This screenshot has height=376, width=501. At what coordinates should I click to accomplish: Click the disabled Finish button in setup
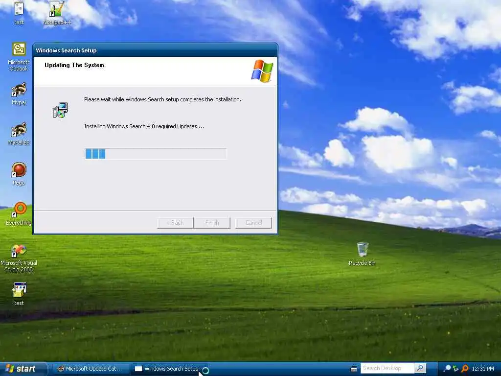coord(212,223)
